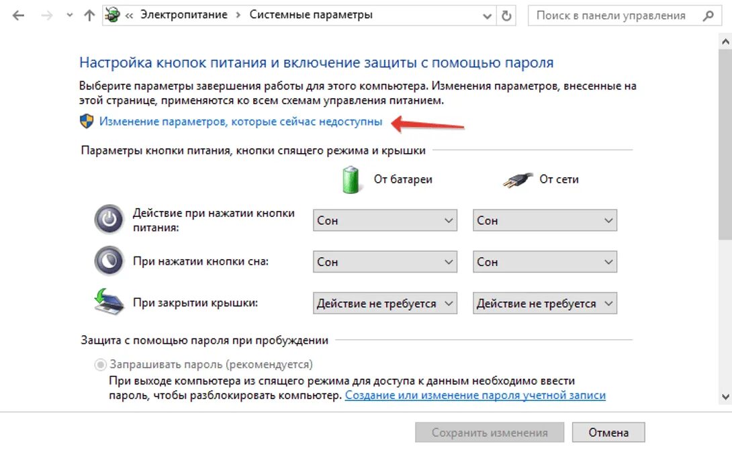Open lid close action dropdown От сети
Screen dimensions: 732x452
pyautogui.click(x=545, y=304)
